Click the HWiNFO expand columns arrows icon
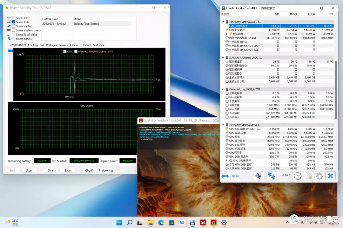The height and width of the screenshot is (228, 343). click(225, 176)
